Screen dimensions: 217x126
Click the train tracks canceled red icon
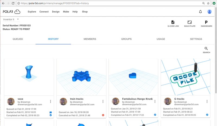click(x=103, y=115)
